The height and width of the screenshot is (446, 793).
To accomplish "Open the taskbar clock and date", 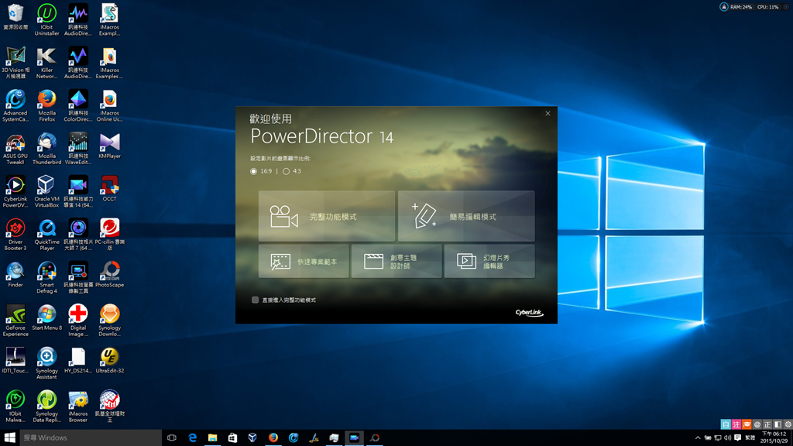I will point(773,437).
